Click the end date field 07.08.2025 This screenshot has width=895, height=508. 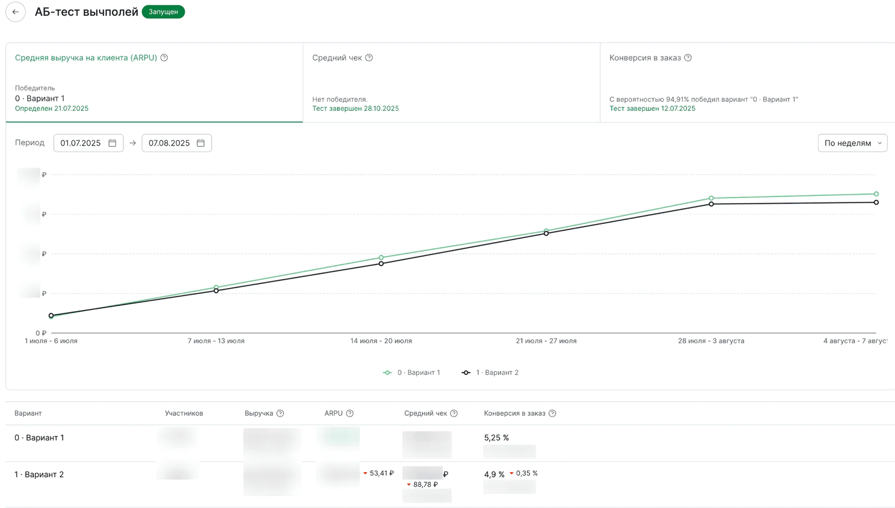pos(169,143)
